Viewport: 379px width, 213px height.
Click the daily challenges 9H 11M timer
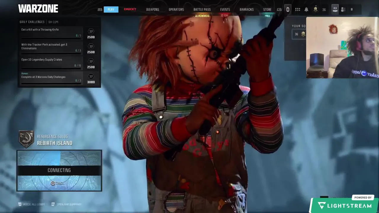point(53,22)
